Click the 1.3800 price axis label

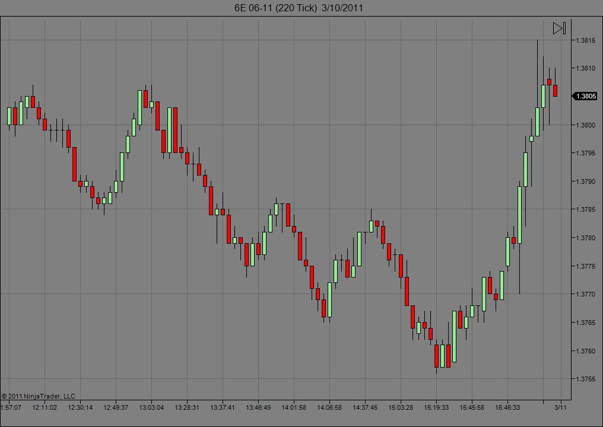[585, 125]
